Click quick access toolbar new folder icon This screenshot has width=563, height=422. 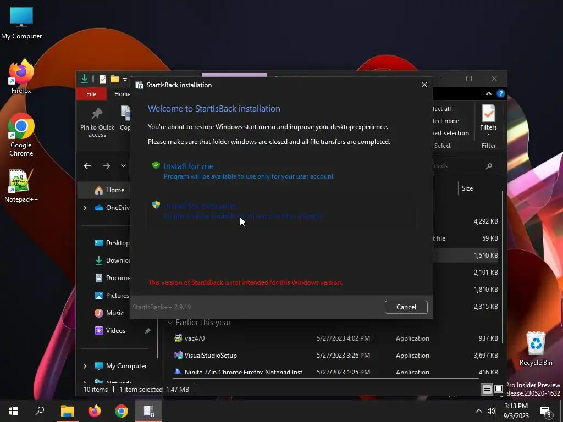pyautogui.click(x=115, y=79)
